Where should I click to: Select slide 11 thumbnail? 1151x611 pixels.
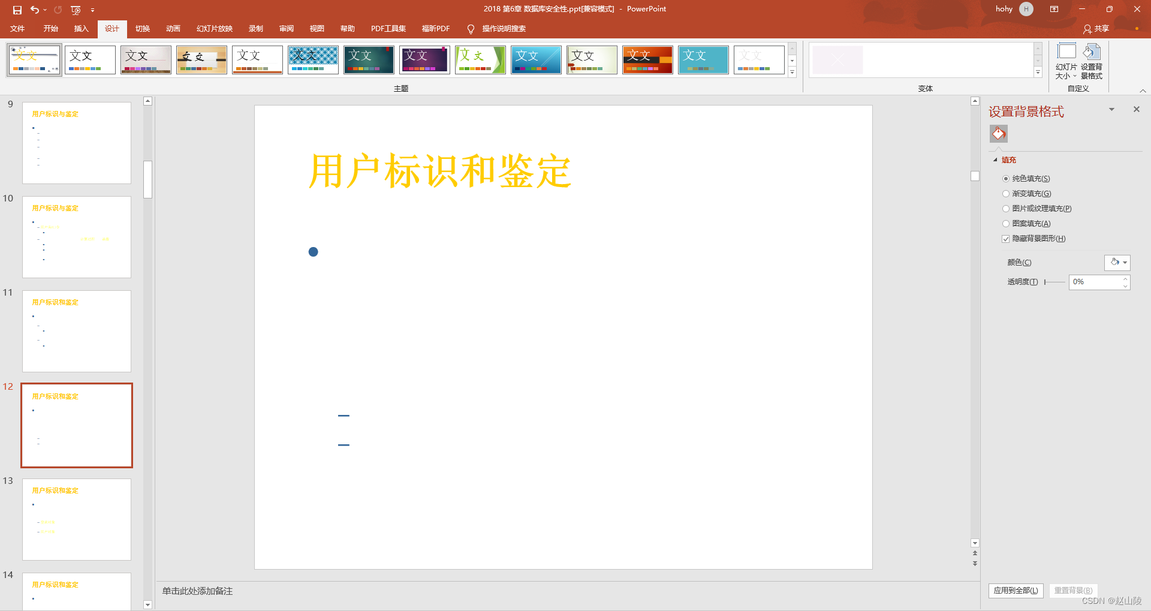[x=77, y=331]
